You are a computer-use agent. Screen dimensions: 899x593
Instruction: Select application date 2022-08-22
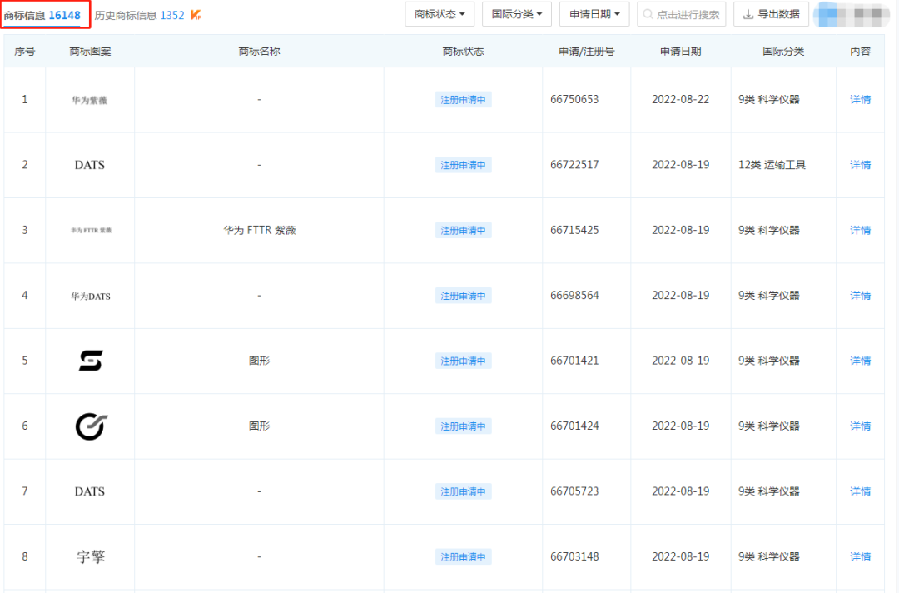681,100
